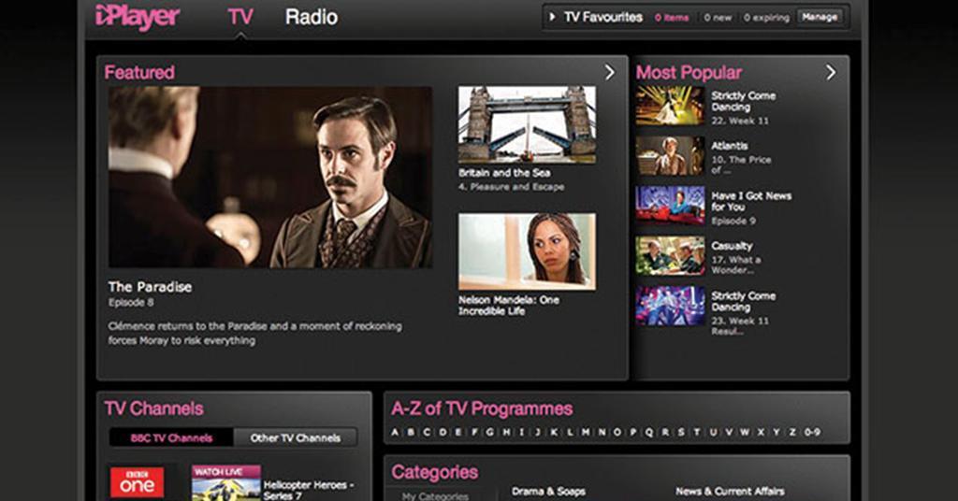This screenshot has height=501, width=958.
Task: Open Helicopter Heroes Series 7 title
Action: click(x=309, y=490)
